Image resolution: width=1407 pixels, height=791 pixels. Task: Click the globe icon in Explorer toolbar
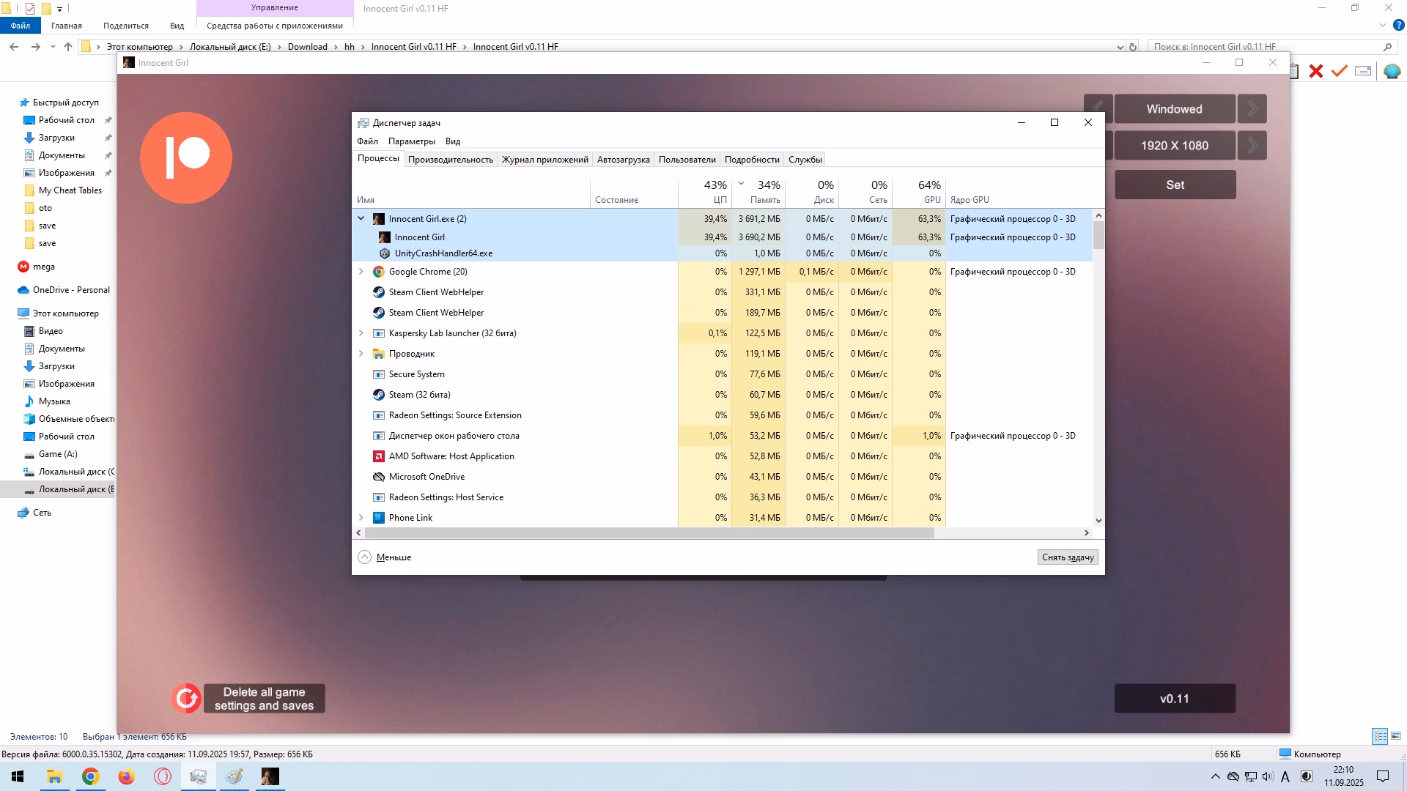click(x=1392, y=71)
